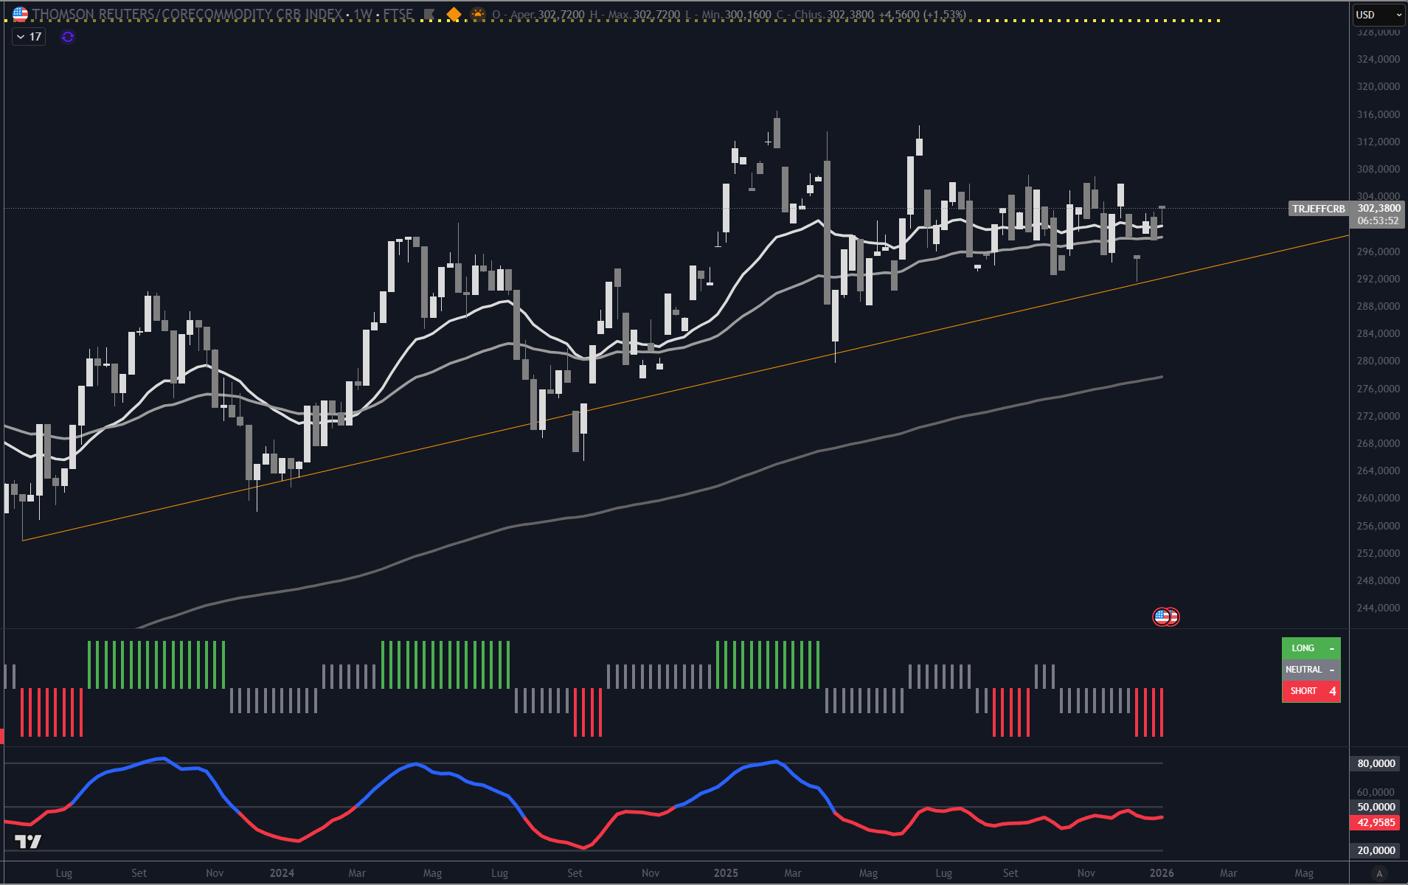Click the red SHORT signal row
The image size is (1408, 885).
point(1311,691)
